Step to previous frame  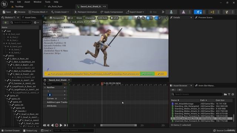point(49,125)
